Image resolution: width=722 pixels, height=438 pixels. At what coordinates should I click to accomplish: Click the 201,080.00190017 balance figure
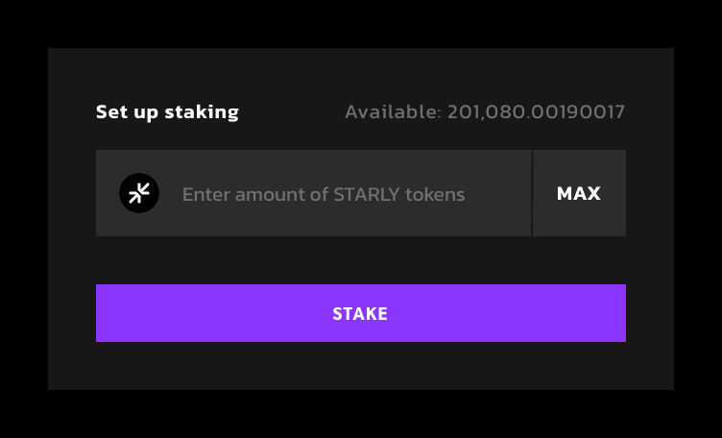click(x=536, y=112)
